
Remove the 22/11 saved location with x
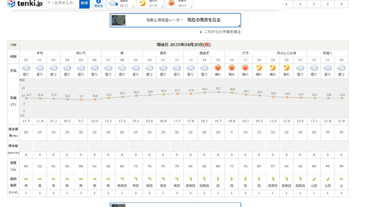133,6
